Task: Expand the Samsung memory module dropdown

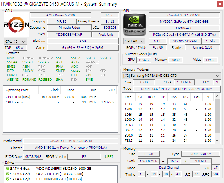Action: pos(218,75)
